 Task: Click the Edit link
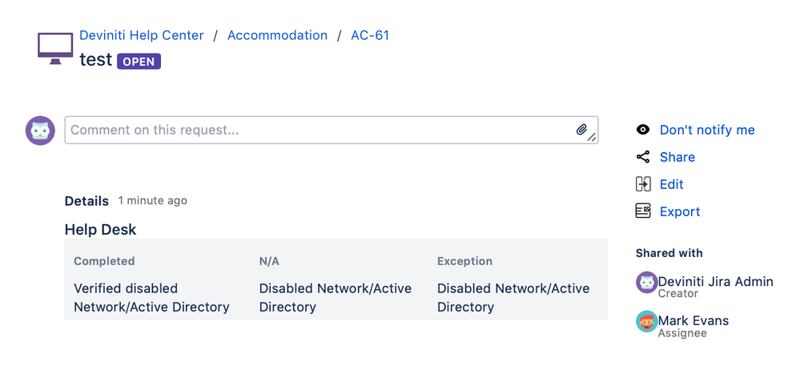(672, 184)
